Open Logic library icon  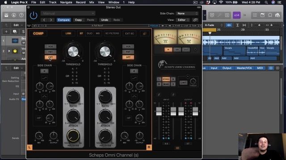pyautogui.click(x=6, y=15)
